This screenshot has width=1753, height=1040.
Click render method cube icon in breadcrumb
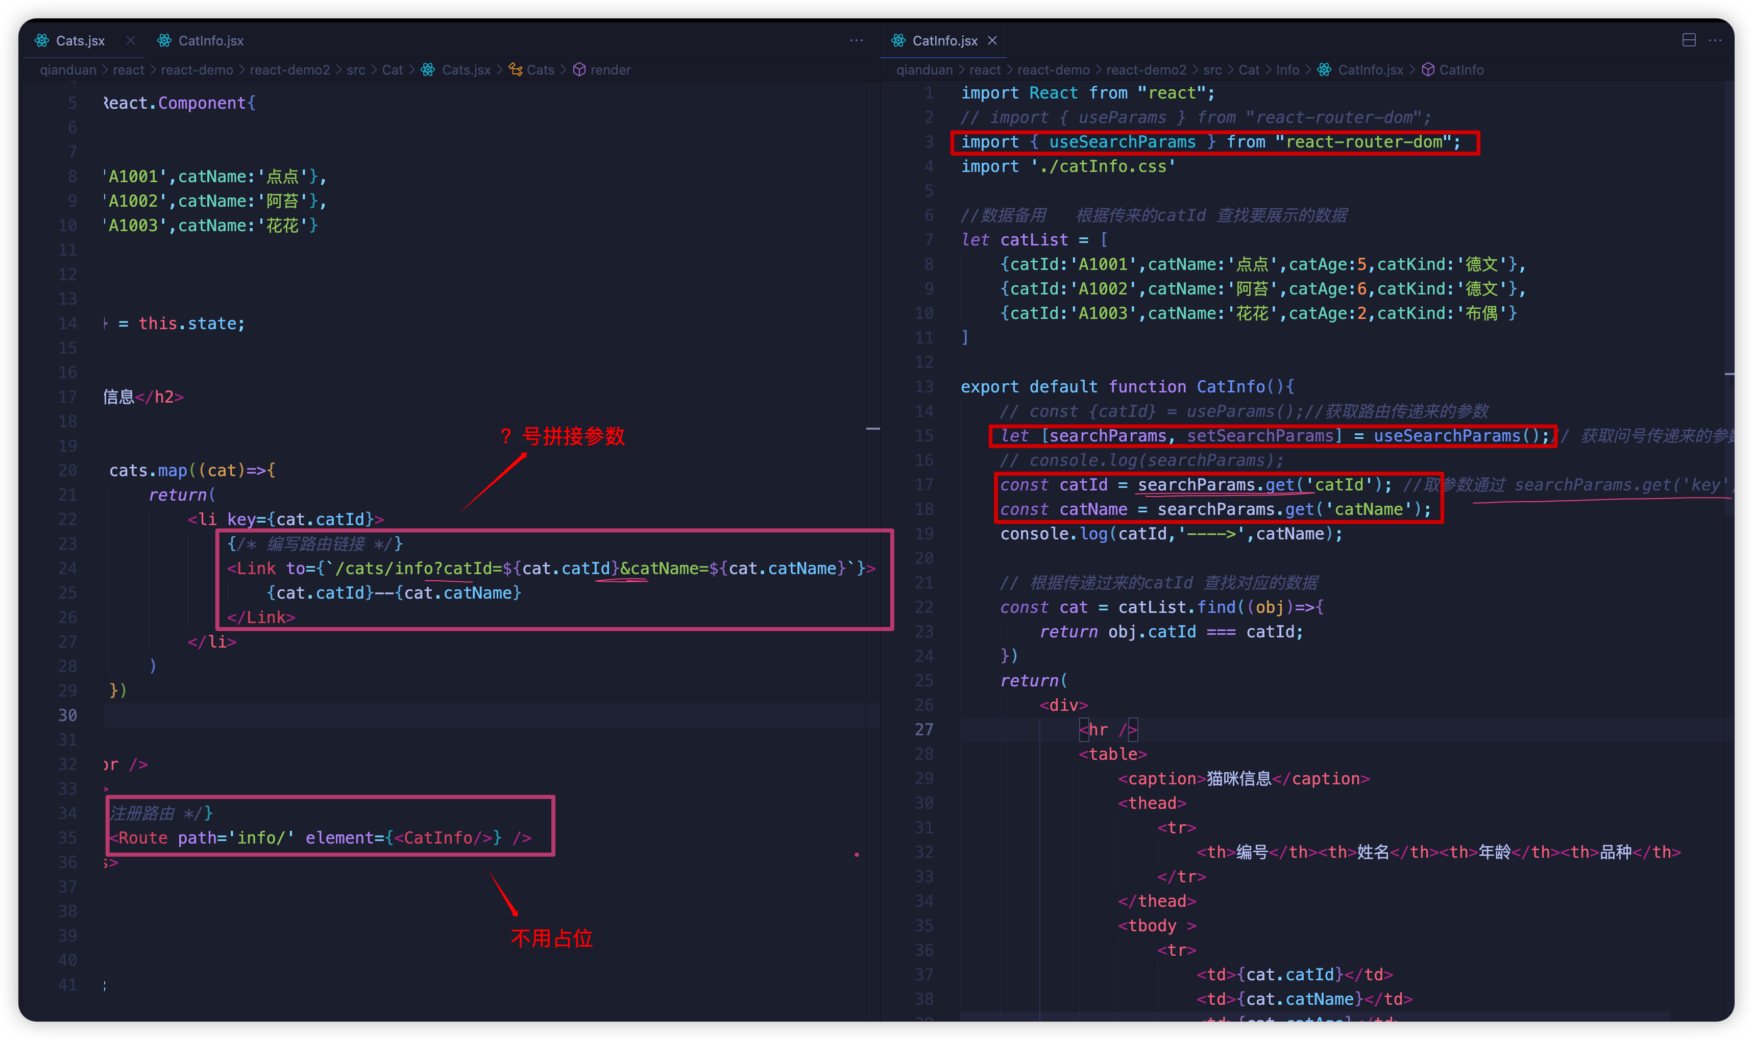pos(579,69)
